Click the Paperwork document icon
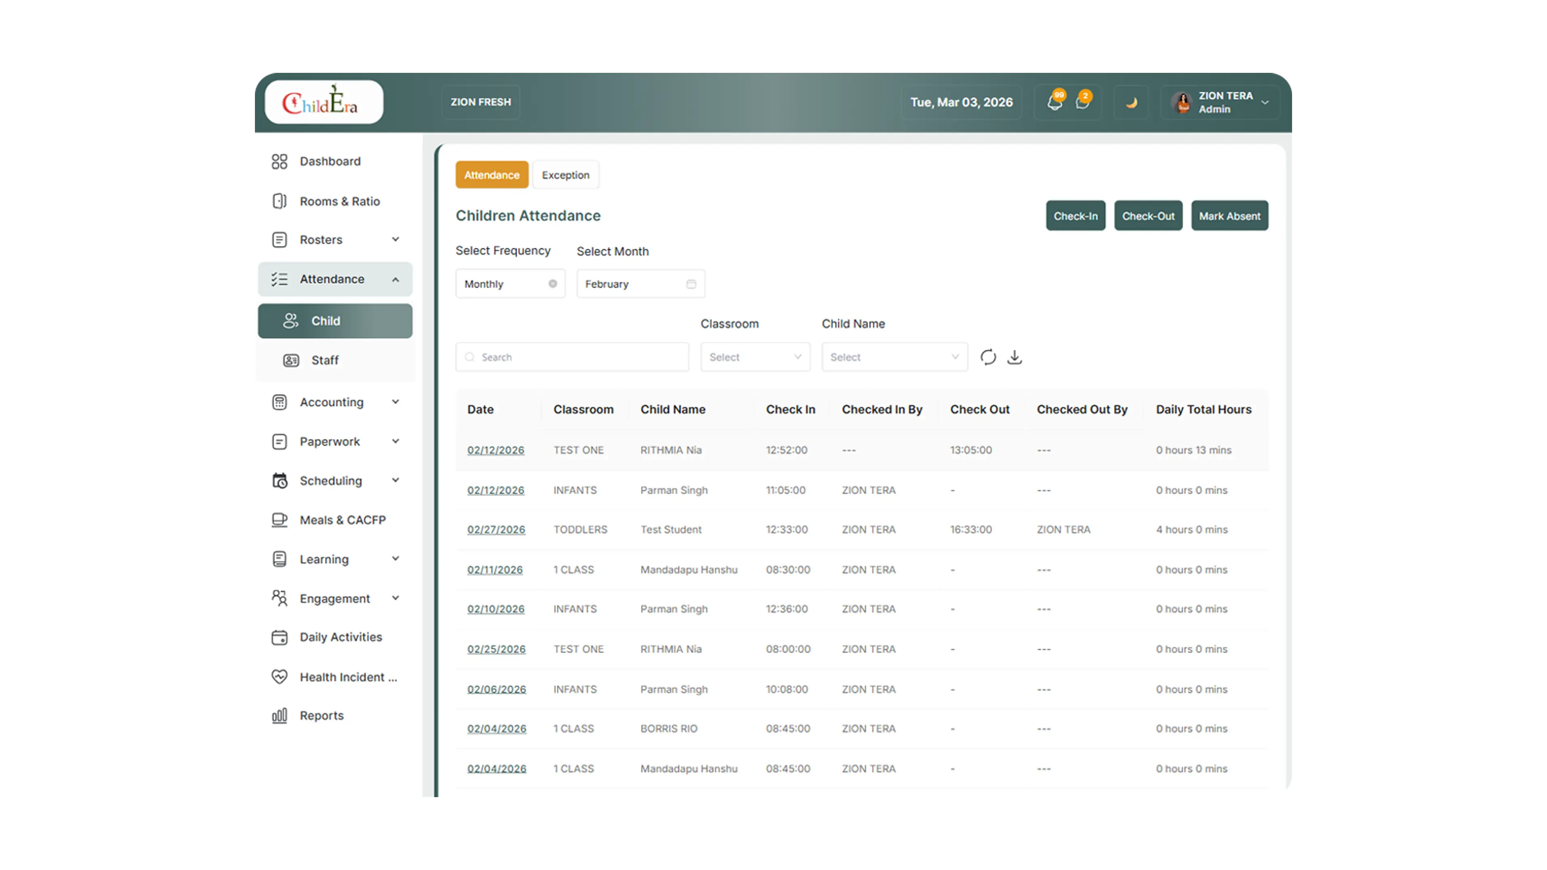This screenshot has width=1547, height=870. 279,441
